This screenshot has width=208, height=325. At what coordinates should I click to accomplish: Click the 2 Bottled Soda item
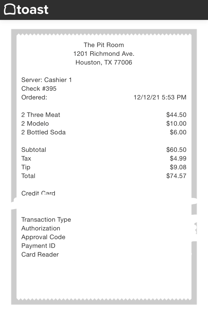click(x=43, y=132)
